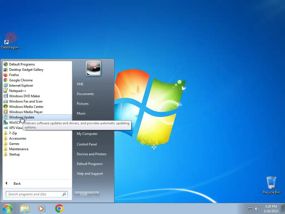Viewport: 285px width, 214px height.
Task: Click the volume speaker tray icon
Action: [x=257, y=209]
